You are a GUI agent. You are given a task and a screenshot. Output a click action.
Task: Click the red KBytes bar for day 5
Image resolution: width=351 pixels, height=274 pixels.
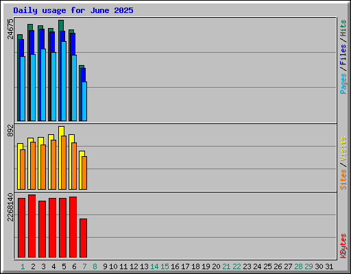(x=62, y=227)
